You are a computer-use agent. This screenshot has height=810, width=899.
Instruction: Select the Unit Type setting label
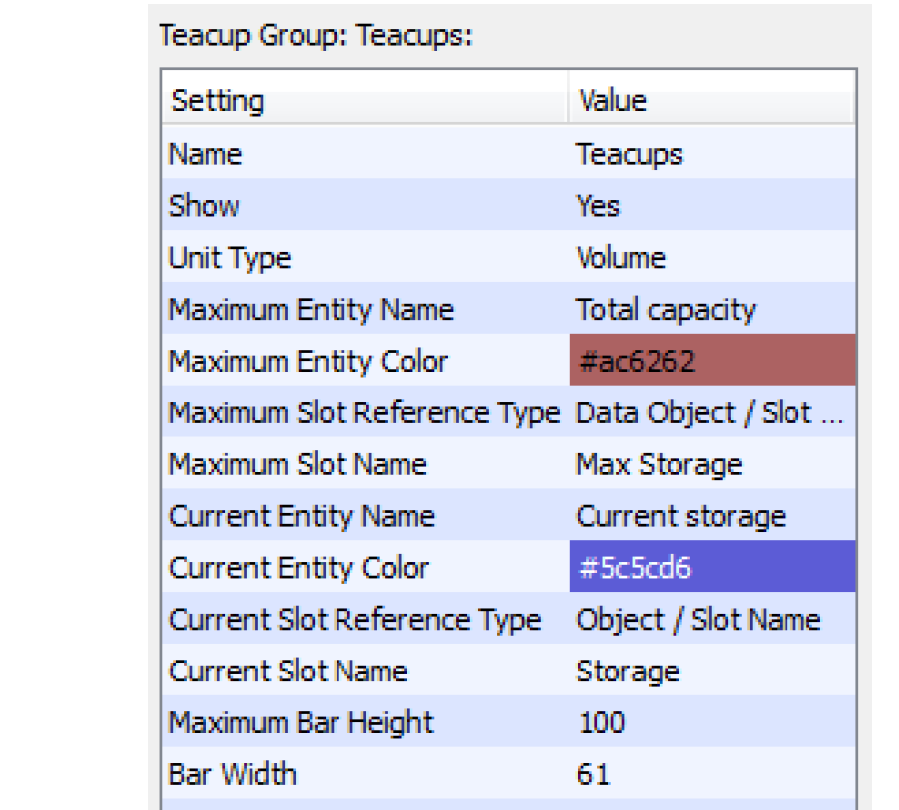[x=230, y=258]
